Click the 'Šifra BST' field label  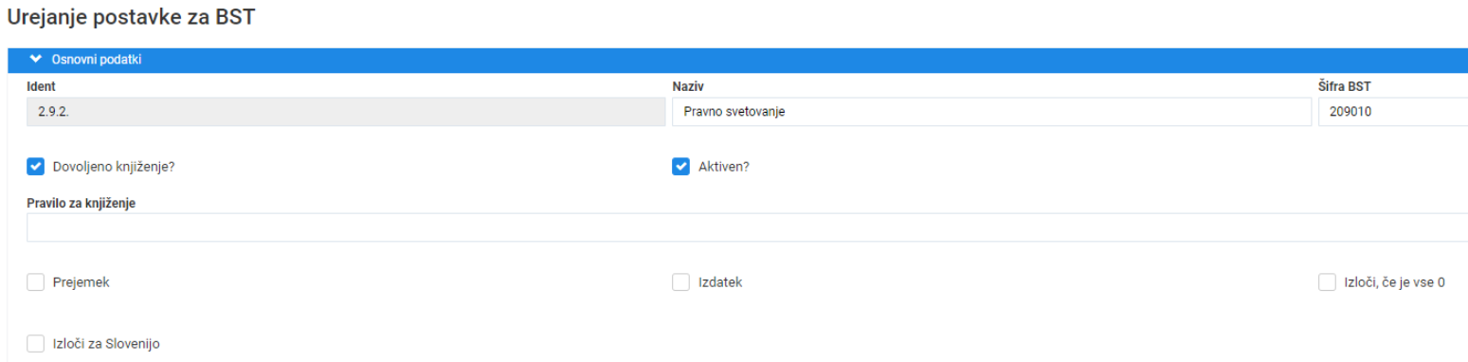(x=1345, y=86)
